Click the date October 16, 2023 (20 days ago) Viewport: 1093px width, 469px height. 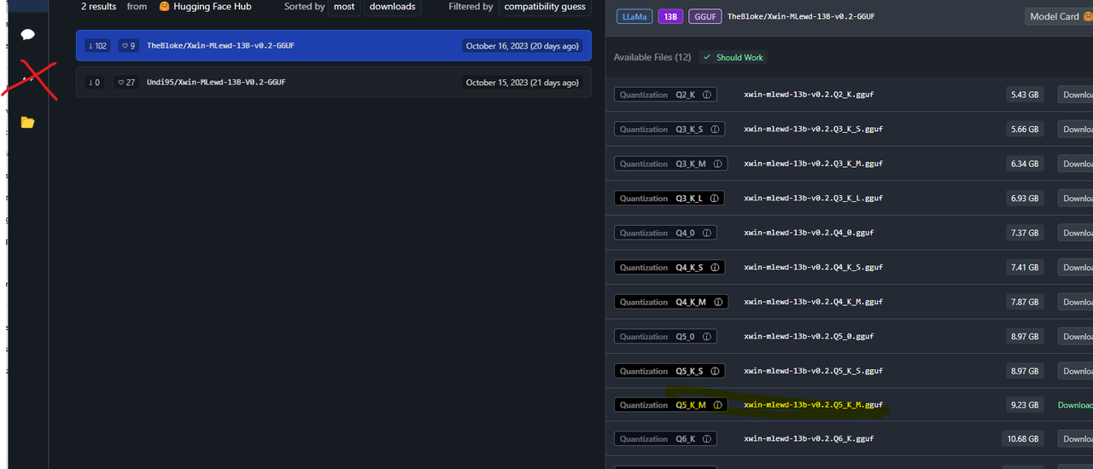[x=522, y=46]
